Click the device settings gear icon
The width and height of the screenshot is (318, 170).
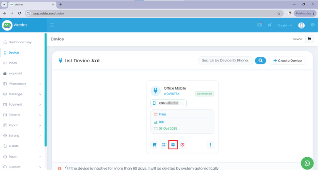click(173, 144)
